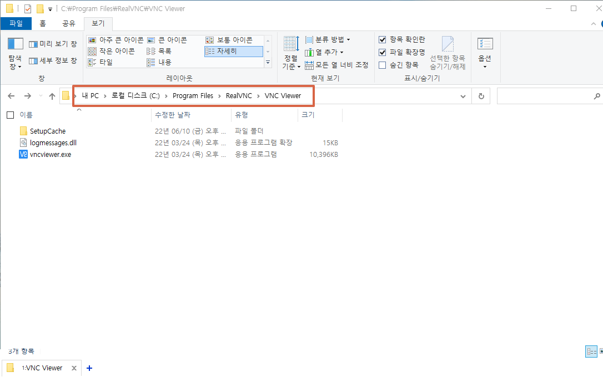Expand the layout gallery more arrow

click(268, 62)
